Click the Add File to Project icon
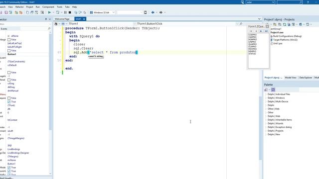 coord(16,12)
